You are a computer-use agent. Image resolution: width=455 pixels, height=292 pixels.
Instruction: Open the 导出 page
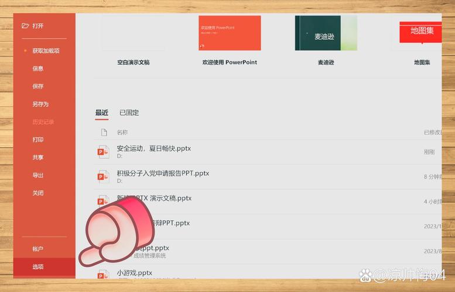pos(37,175)
